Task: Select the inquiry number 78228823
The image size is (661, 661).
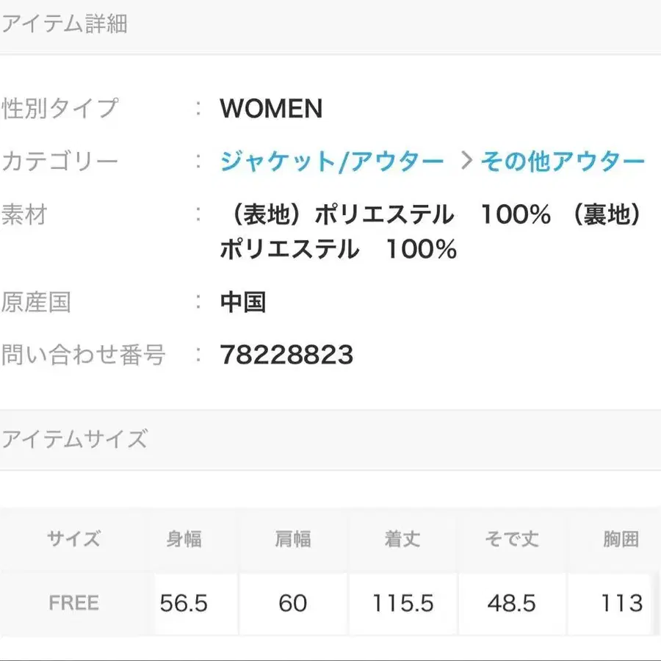Action: 285,355
